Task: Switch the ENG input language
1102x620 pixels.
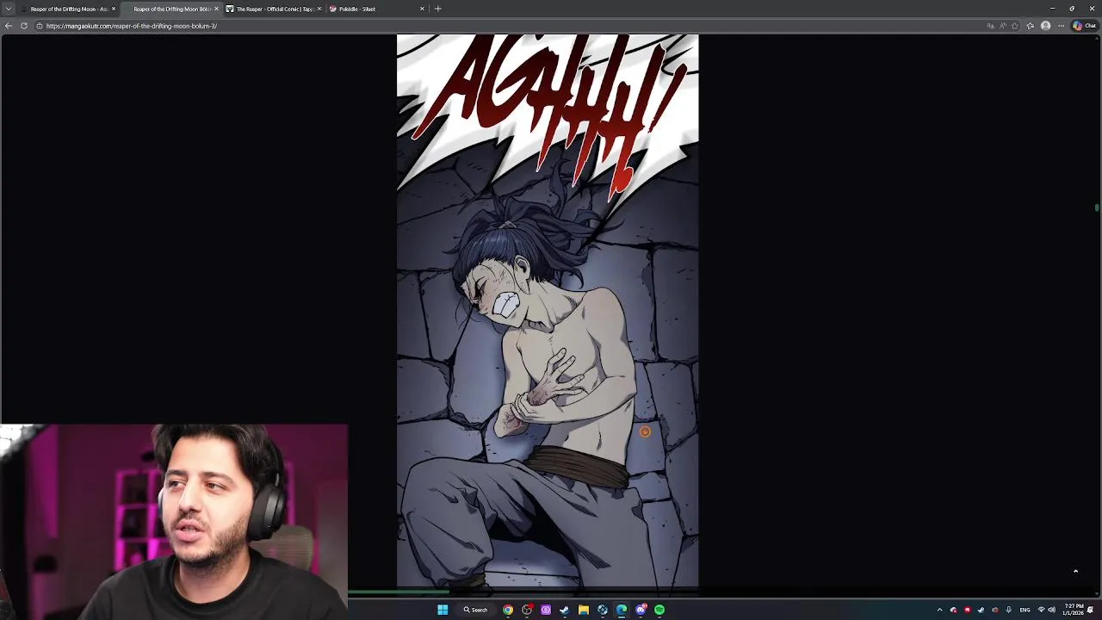Action: click(x=1025, y=610)
